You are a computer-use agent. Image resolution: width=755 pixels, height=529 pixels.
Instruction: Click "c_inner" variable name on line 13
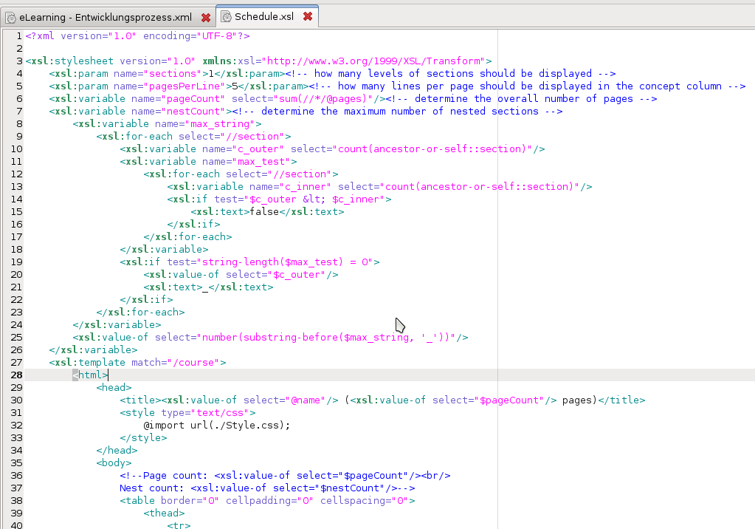[306, 187]
